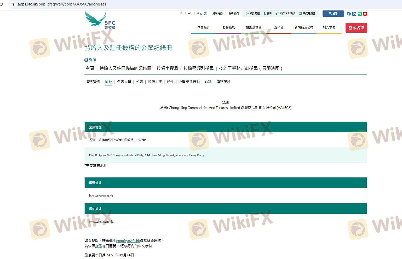This screenshot has height=259, width=402.
Task: Open 加入本會 navigation menu
Action: click(x=329, y=27)
